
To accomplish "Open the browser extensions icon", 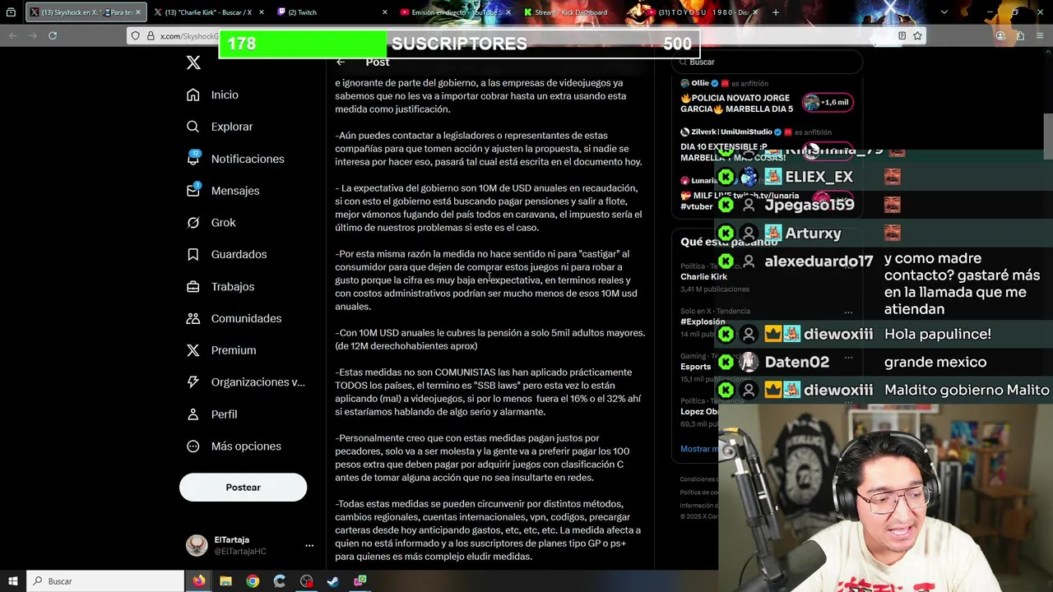I will [x=1020, y=35].
